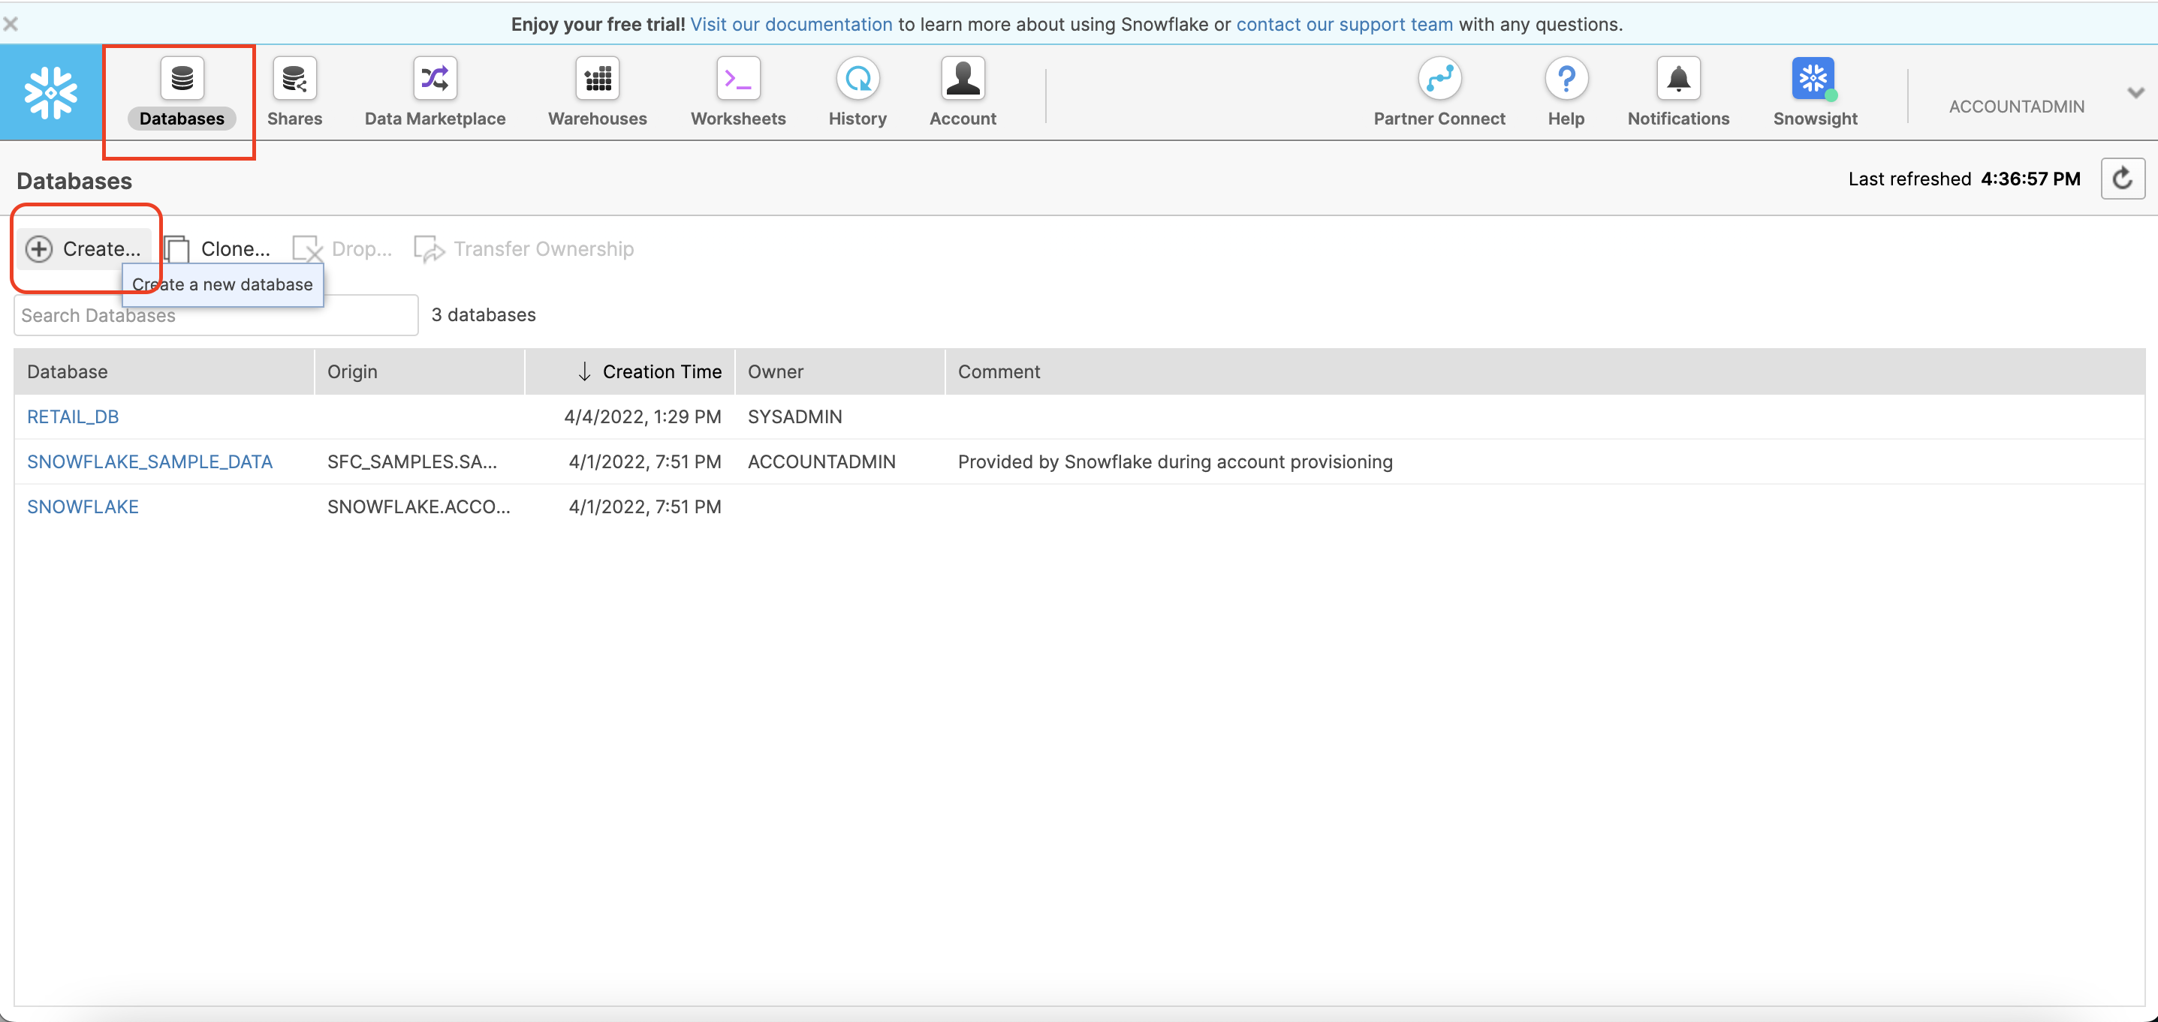Click the Shares tab label
Image resolution: width=2158 pixels, height=1022 pixels.
[294, 118]
